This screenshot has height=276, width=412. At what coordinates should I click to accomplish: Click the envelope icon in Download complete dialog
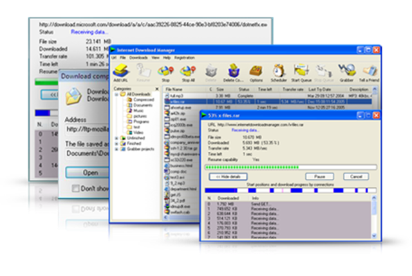pos(73,96)
